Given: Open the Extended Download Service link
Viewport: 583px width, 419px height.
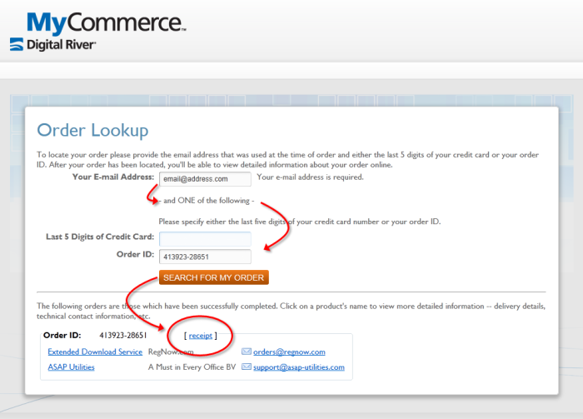Looking at the screenshot, I should pyautogui.click(x=95, y=352).
